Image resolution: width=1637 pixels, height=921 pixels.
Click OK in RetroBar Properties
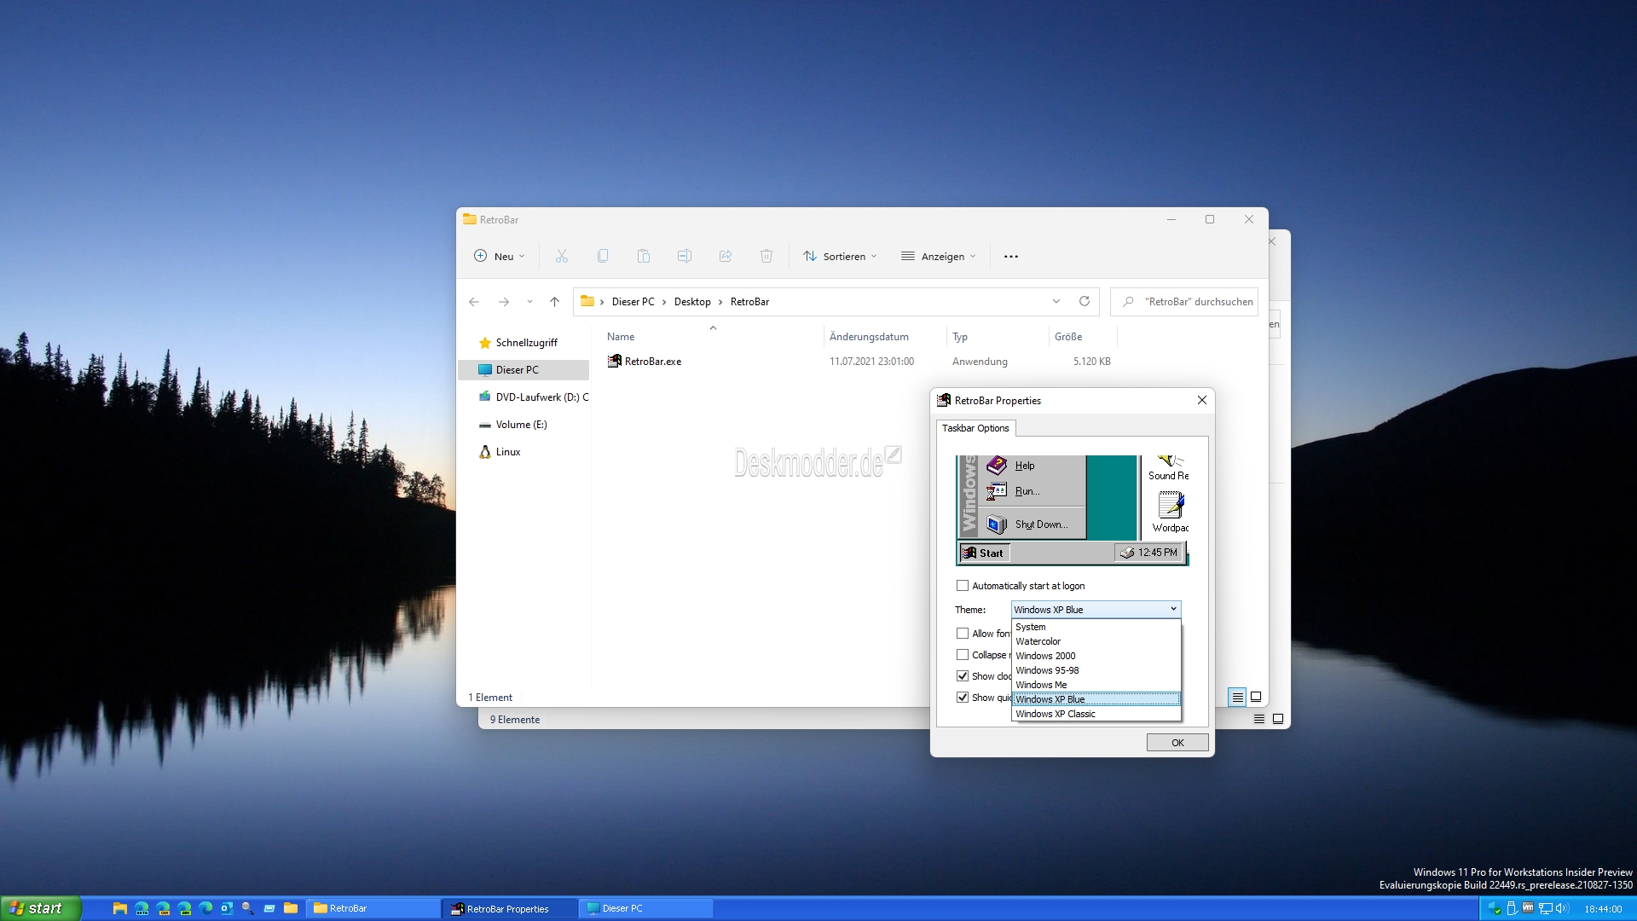[1177, 743]
